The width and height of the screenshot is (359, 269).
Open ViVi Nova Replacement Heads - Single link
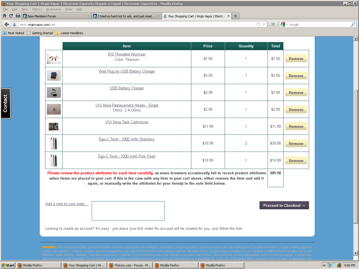click(127, 105)
